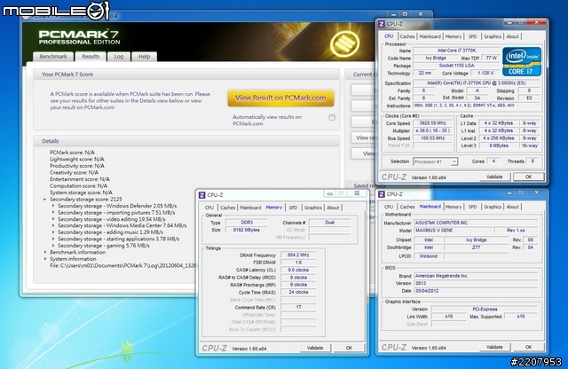Click the ASUSTeK COMPUTER INC. manufacturer field
568x369 pixels.
(476, 223)
